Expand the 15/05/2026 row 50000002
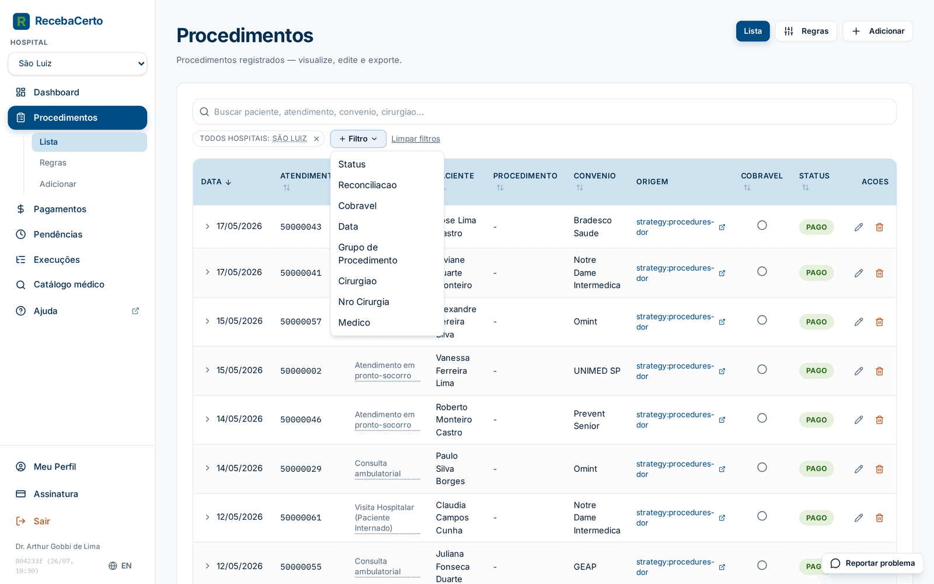 [207, 370]
